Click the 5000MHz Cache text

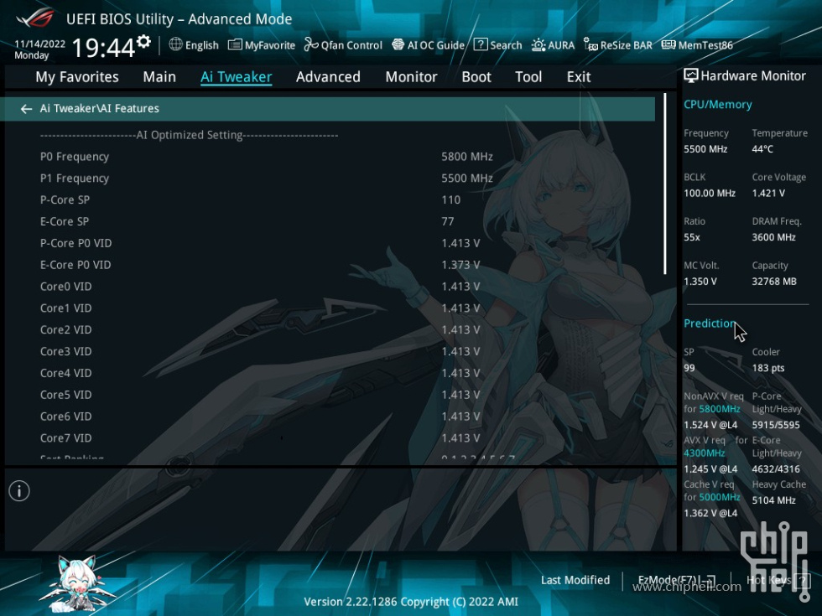click(720, 497)
